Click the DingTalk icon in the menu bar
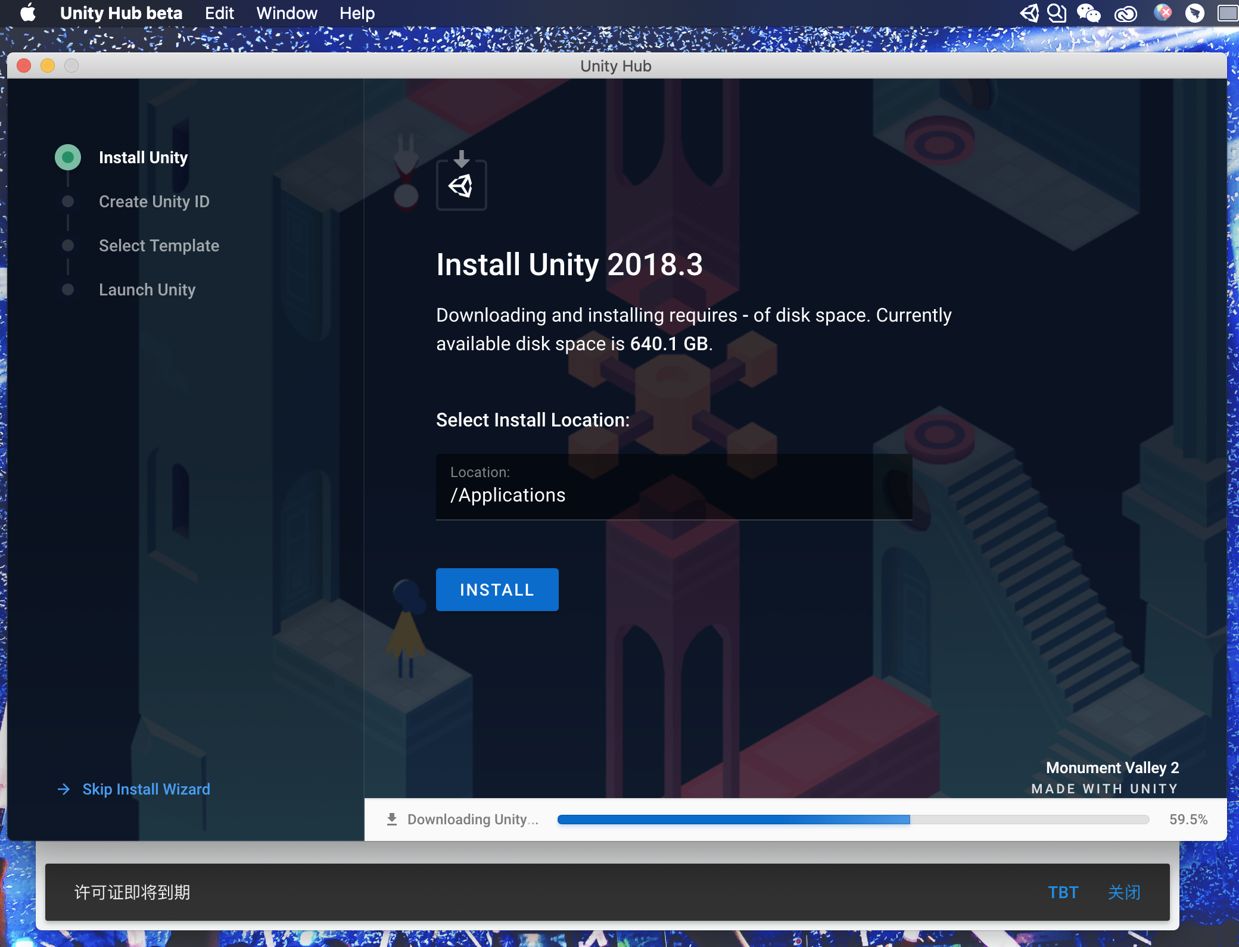 click(x=1194, y=13)
